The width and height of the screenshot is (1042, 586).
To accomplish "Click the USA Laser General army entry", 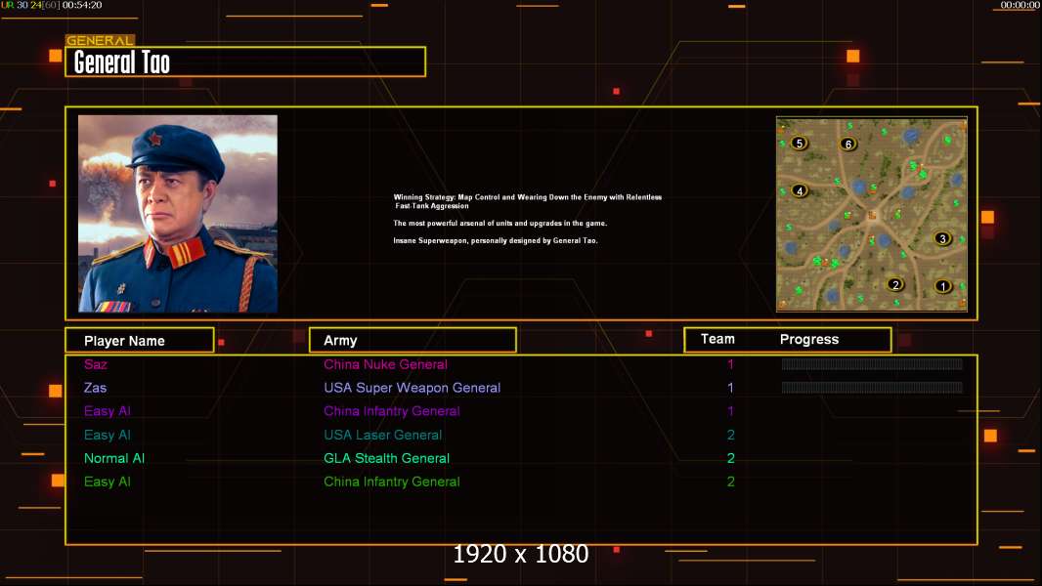I will (383, 435).
